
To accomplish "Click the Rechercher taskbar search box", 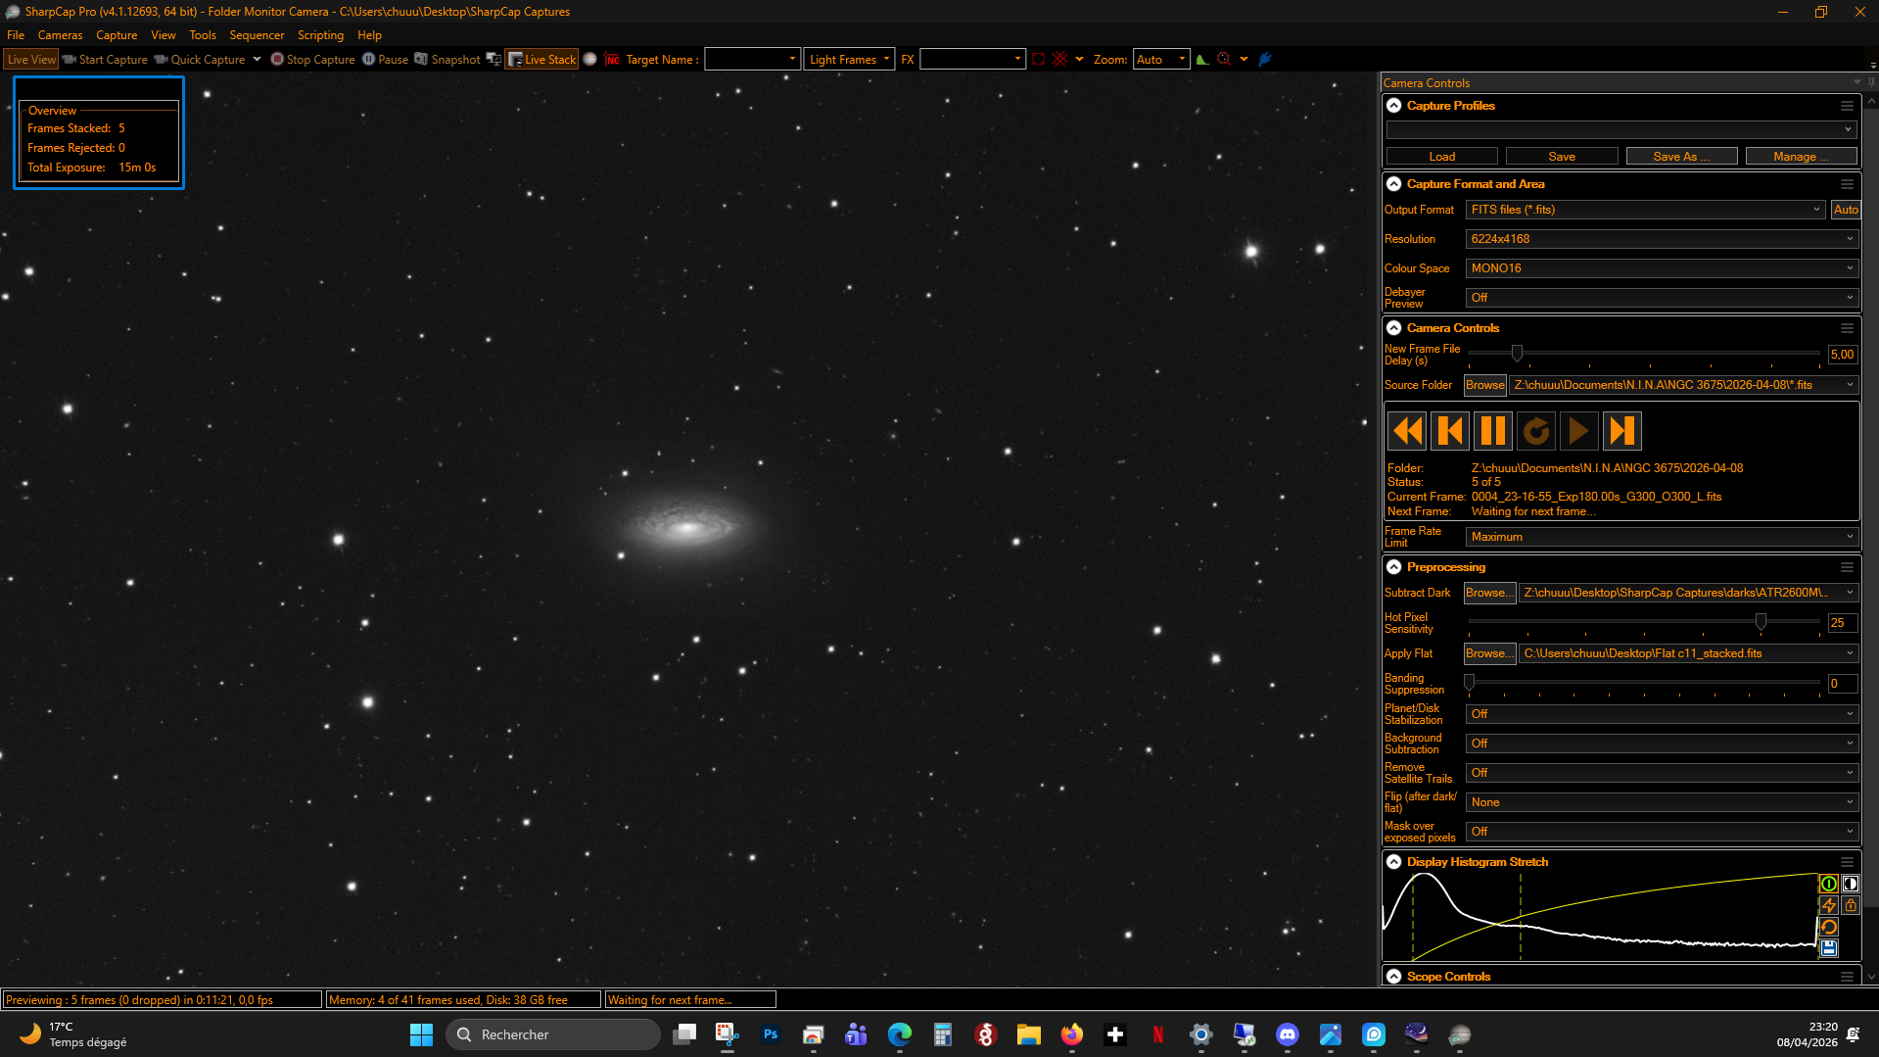I will click(553, 1034).
